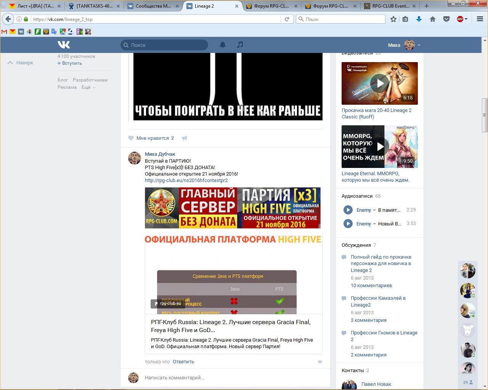This screenshot has width=488, height=390.
Task: Switch to the RPG-CLUB Event tab
Action: 390,6
